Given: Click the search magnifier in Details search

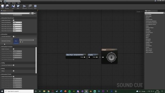Looking at the screenshot, I should click(30, 13).
